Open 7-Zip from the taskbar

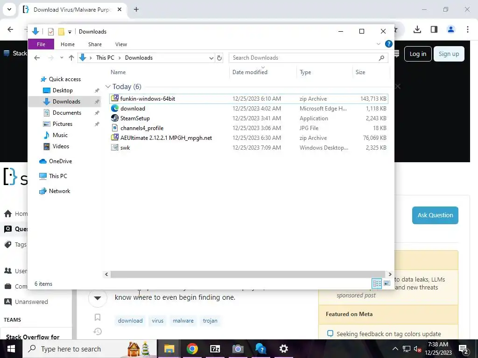(215, 349)
